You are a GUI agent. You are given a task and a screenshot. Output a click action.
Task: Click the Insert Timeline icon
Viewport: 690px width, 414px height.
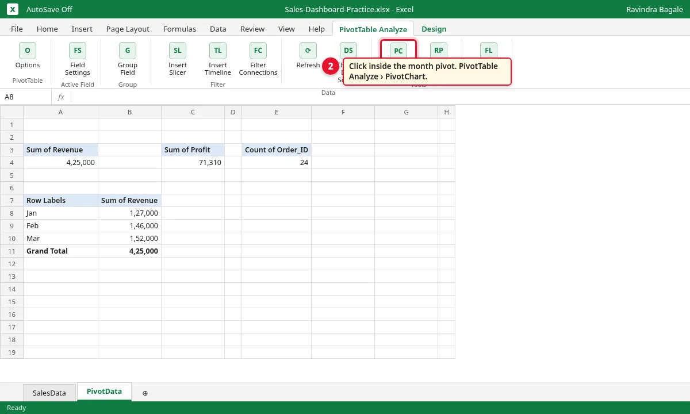[218, 51]
